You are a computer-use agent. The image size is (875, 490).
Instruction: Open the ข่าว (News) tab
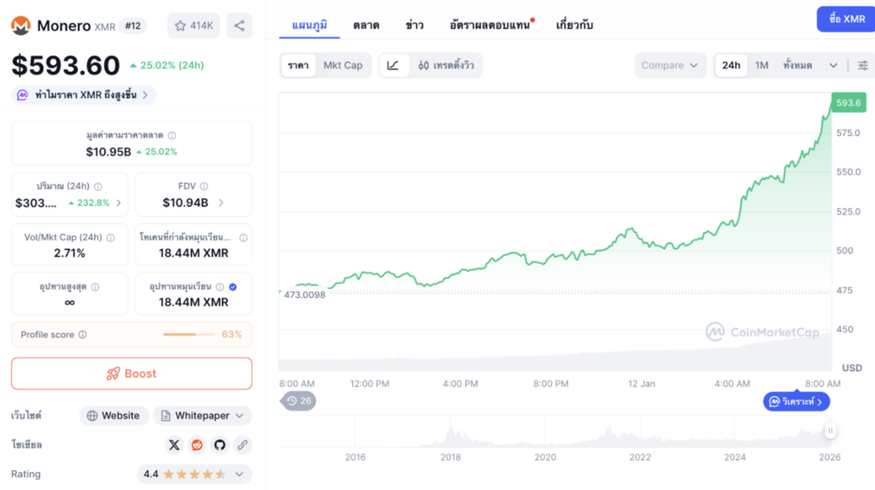click(x=414, y=25)
